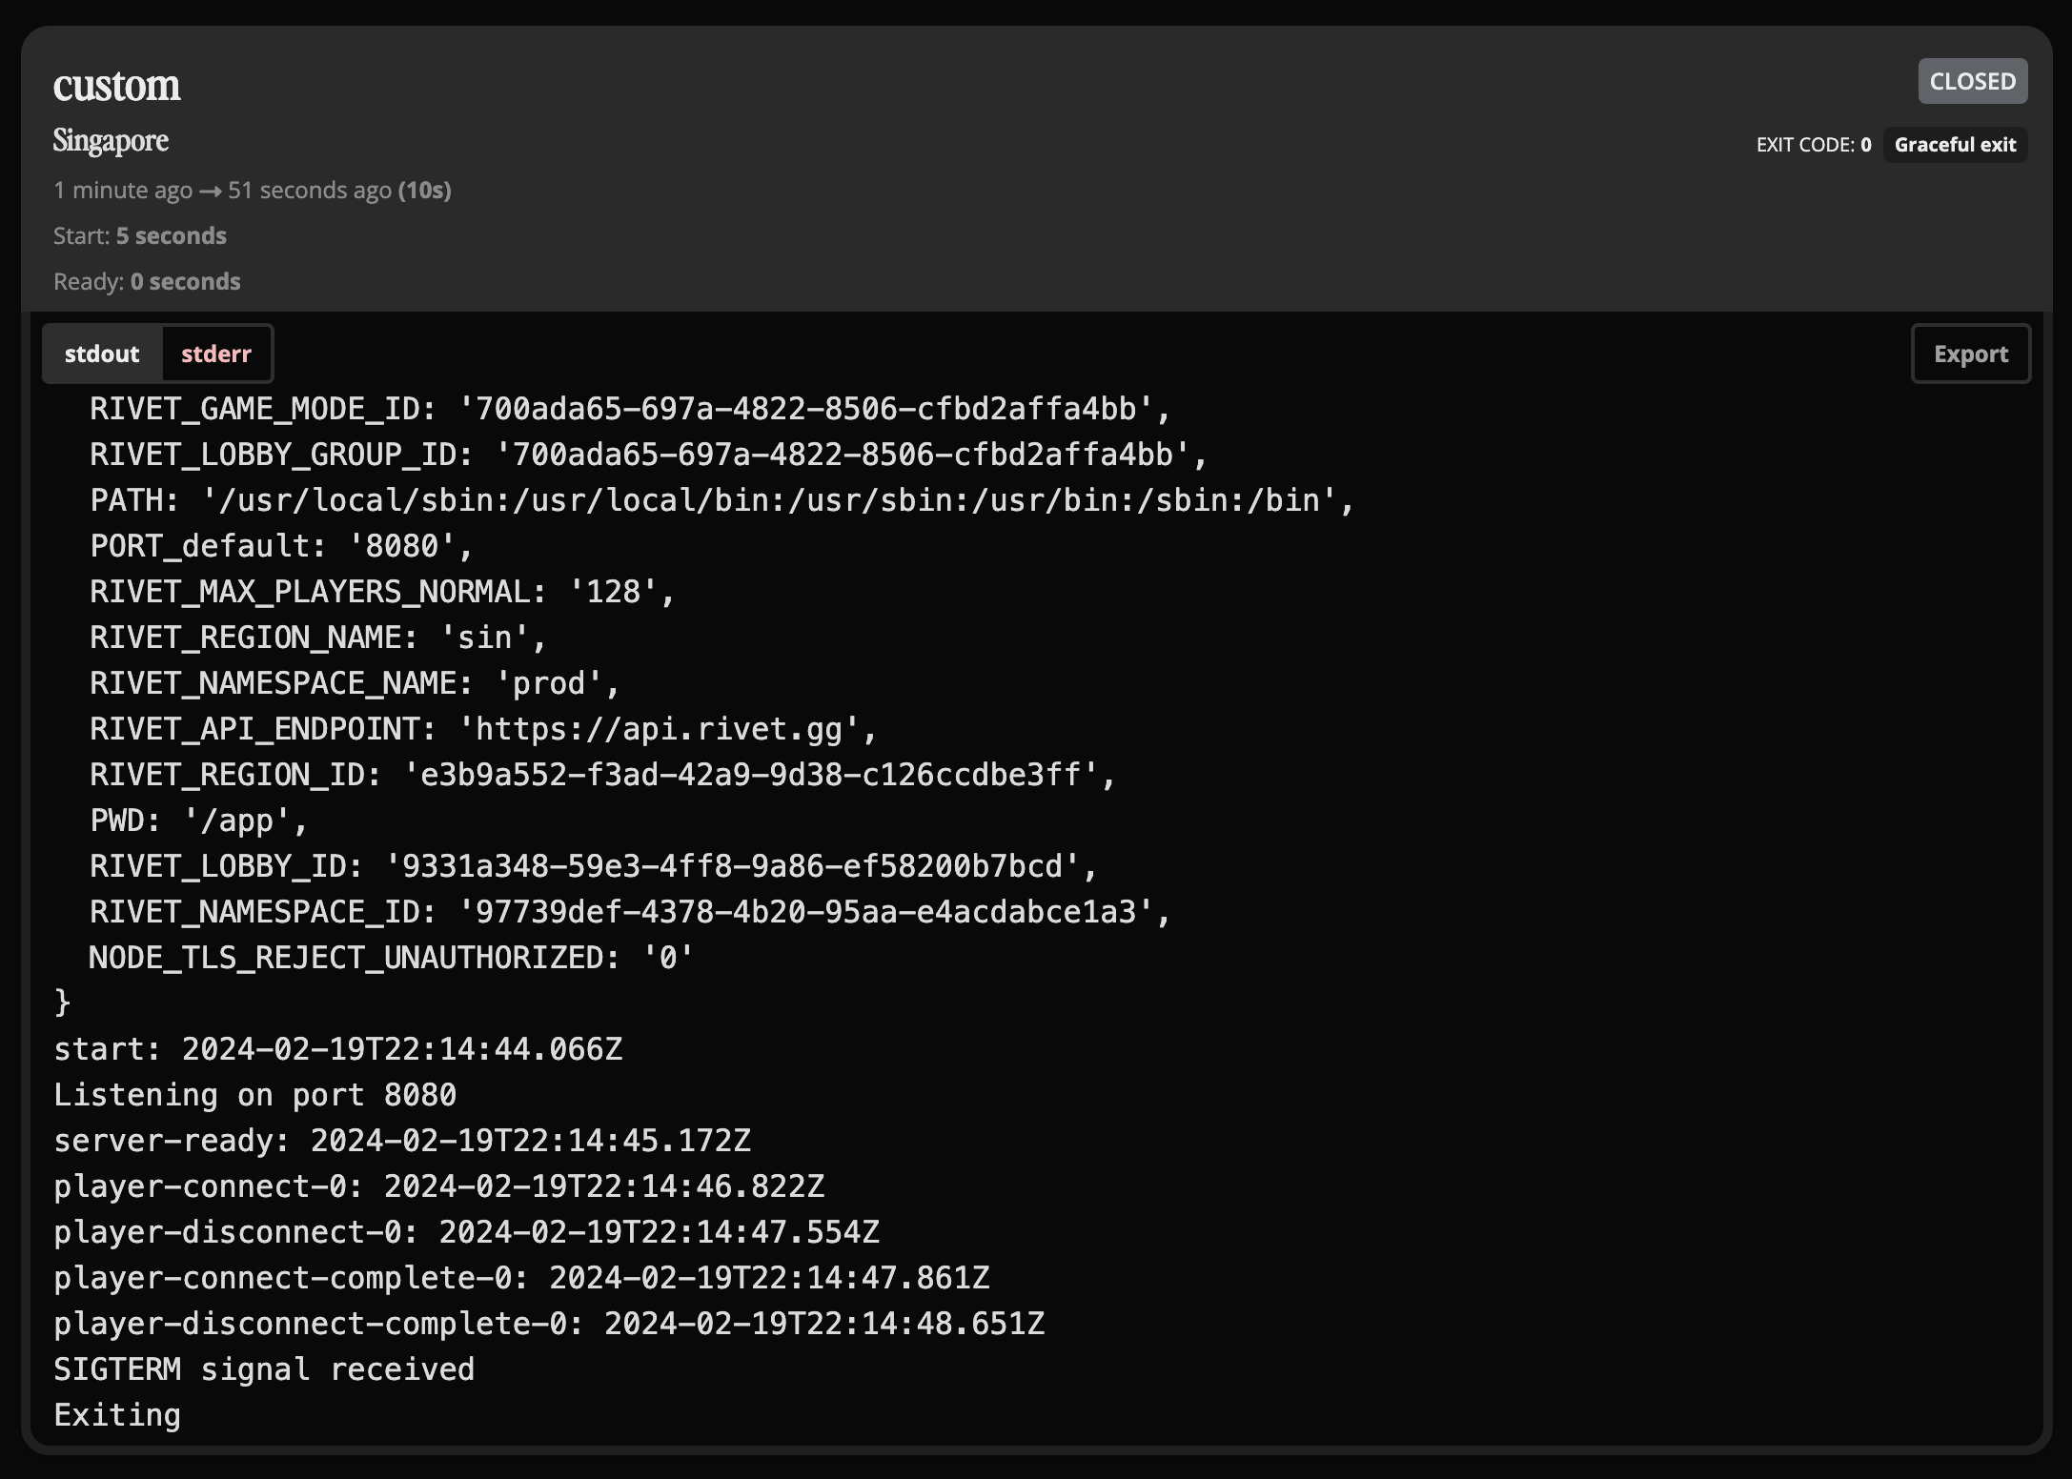Screen dimensions: 2072x1479
Task: Click the Export logs button
Action: point(1970,354)
